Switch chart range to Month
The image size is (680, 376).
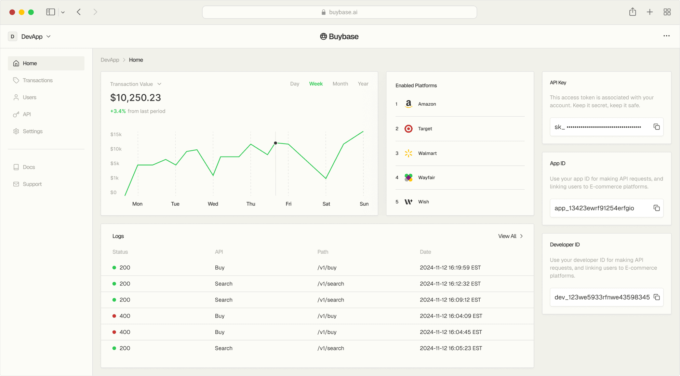[x=340, y=84]
